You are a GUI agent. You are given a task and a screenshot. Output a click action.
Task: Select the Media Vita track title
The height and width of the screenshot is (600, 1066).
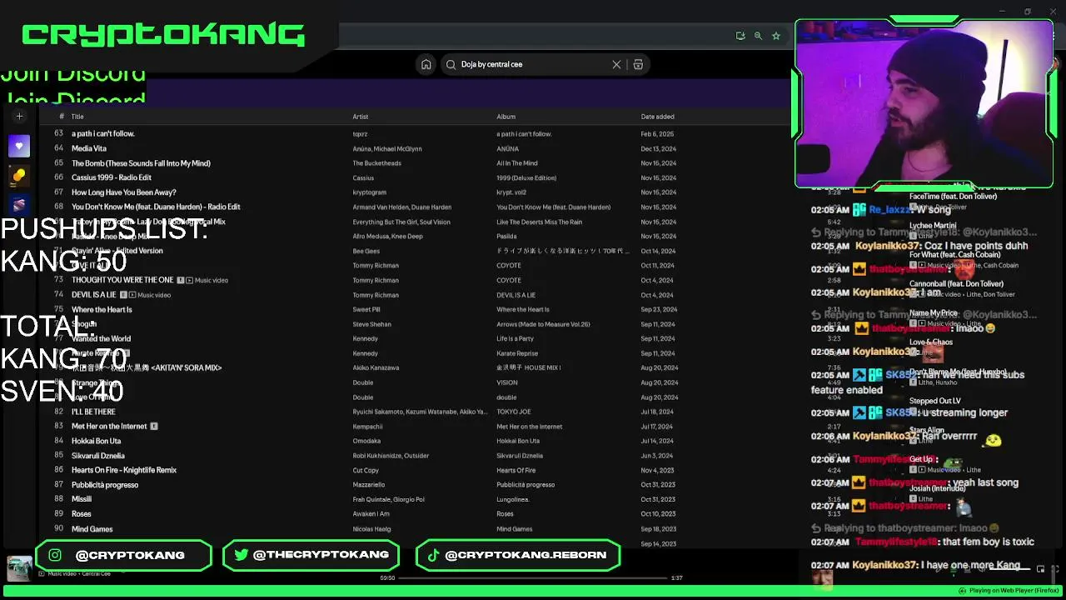[89, 148]
